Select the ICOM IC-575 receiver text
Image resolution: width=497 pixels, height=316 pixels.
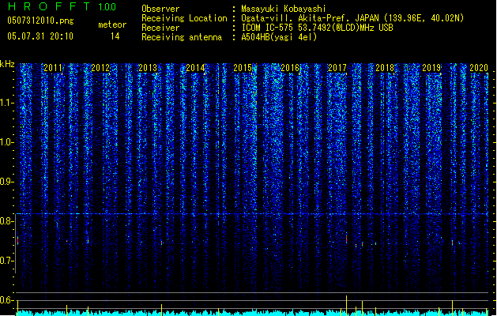[317, 28]
